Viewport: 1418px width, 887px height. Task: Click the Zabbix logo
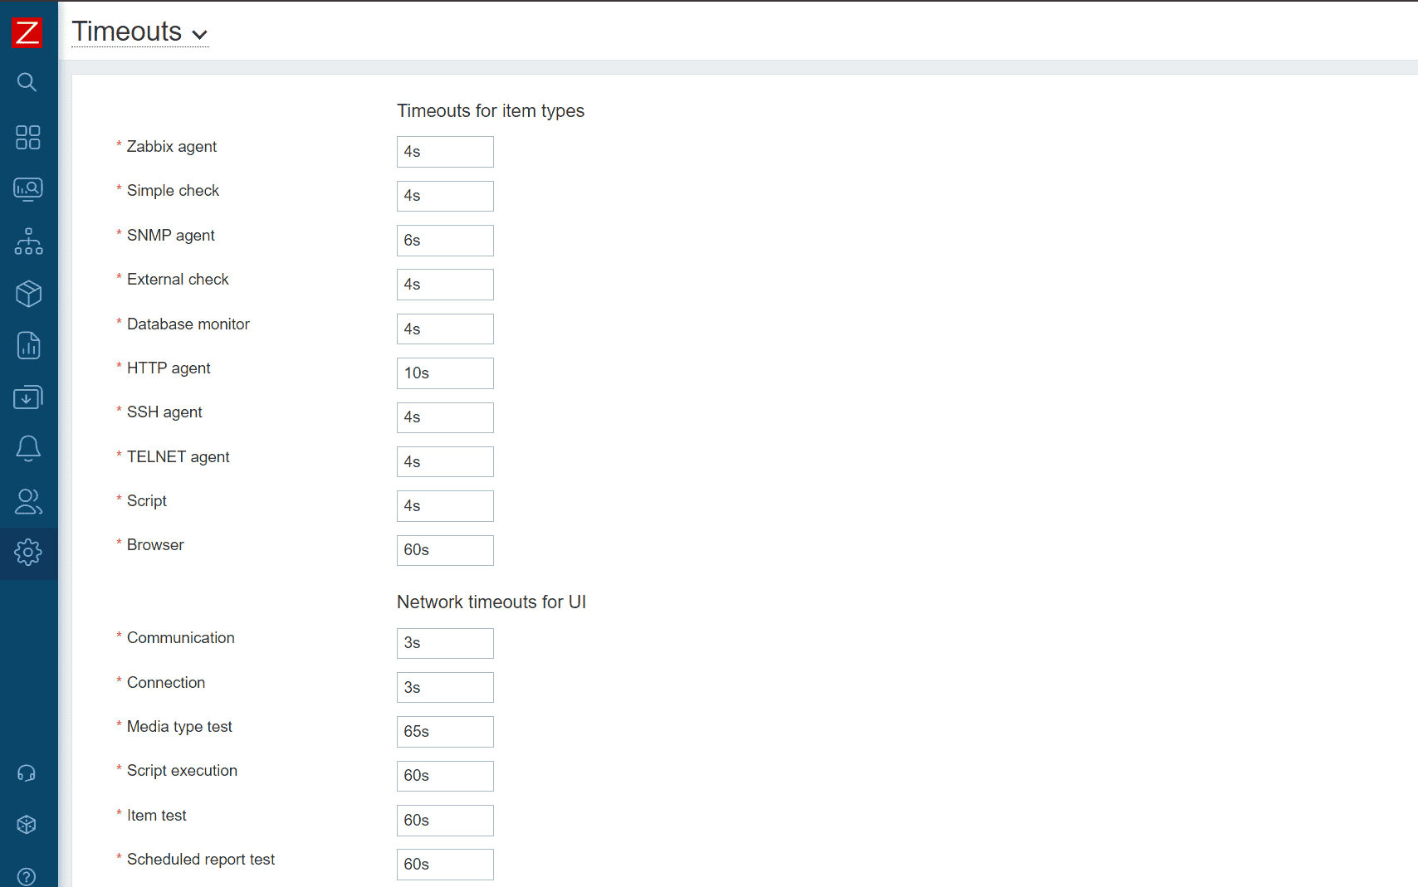[27, 31]
